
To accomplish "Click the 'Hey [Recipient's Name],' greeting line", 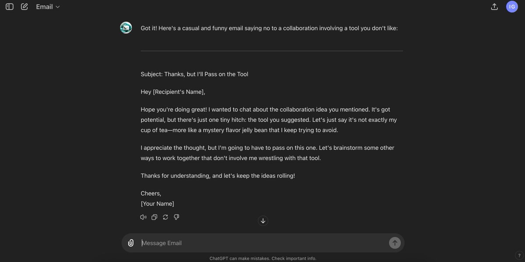I will click(173, 92).
